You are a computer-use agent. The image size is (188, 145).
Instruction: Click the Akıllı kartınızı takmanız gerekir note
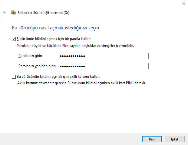pos(82,83)
